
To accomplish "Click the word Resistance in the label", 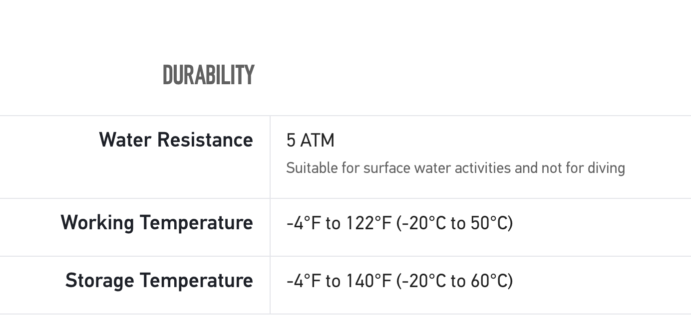I will [205, 140].
